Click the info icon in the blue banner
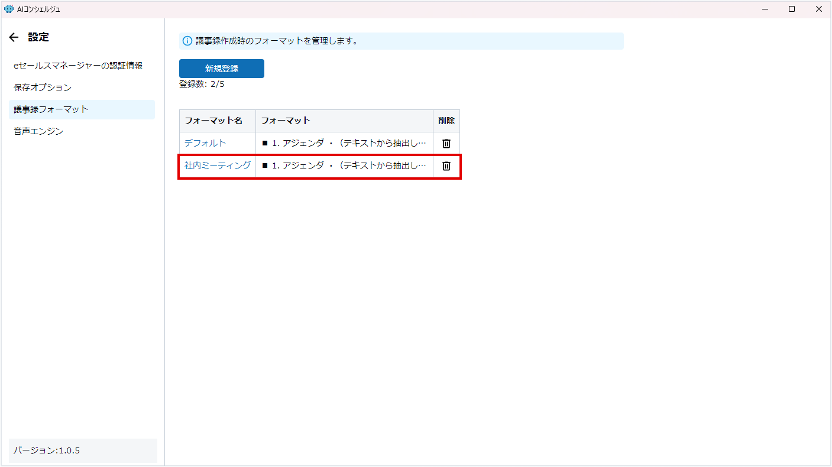This screenshot has width=832, height=467. (187, 41)
